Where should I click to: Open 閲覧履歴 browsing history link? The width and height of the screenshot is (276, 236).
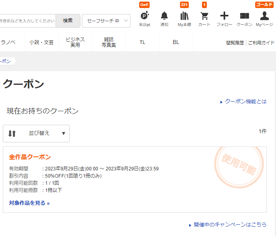[235, 43]
